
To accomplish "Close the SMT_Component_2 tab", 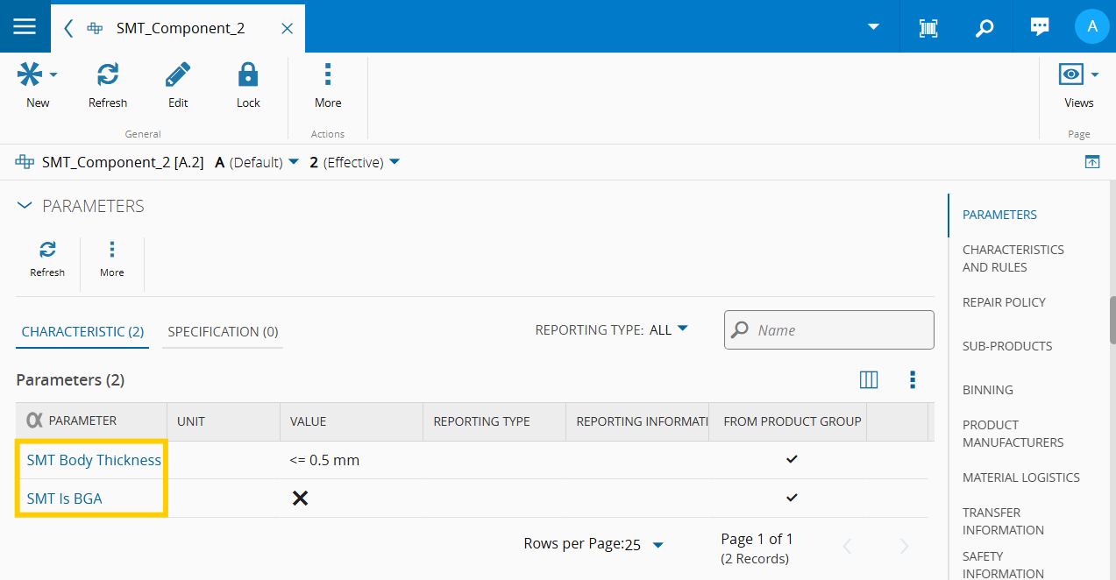I will click(x=287, y=28).
